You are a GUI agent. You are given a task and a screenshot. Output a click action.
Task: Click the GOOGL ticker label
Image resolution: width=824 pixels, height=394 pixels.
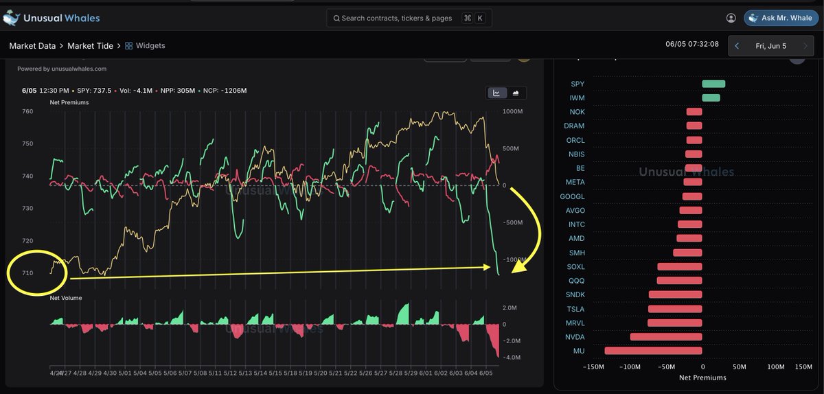[573, 196]
